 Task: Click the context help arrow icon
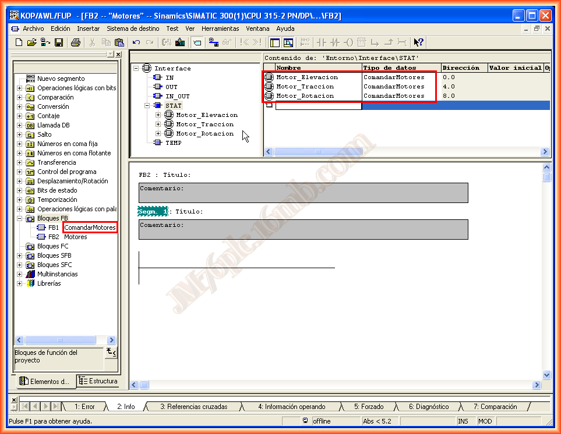point(418,42)
